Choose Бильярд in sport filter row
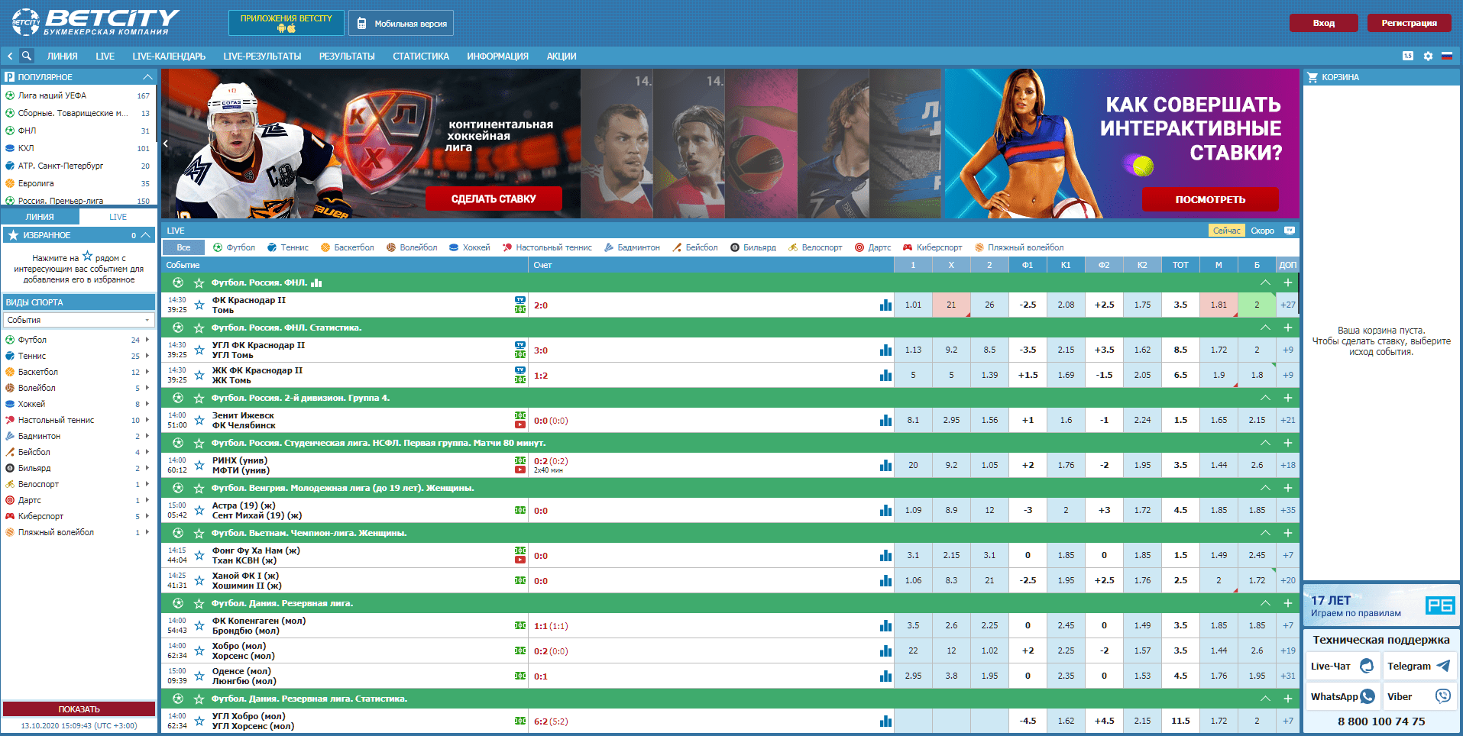1463x736 pixels. pos(753,247)
